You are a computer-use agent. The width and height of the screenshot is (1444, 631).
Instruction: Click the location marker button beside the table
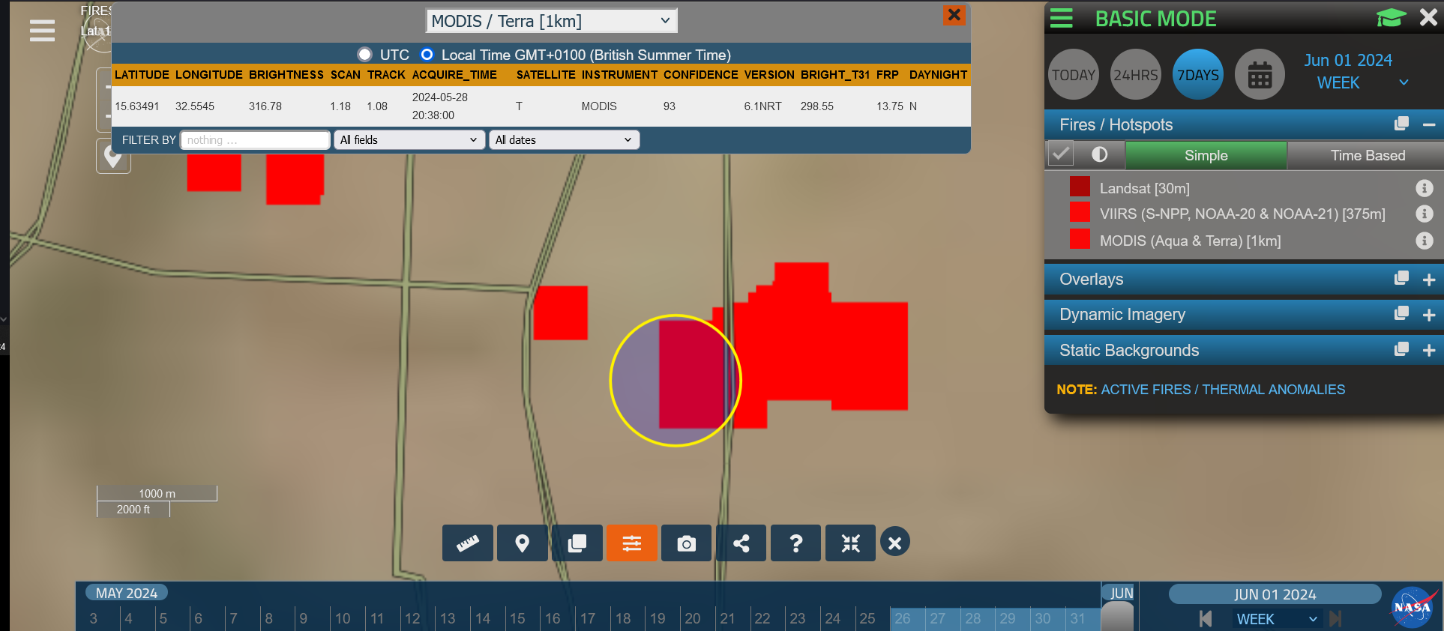[113, 156]
